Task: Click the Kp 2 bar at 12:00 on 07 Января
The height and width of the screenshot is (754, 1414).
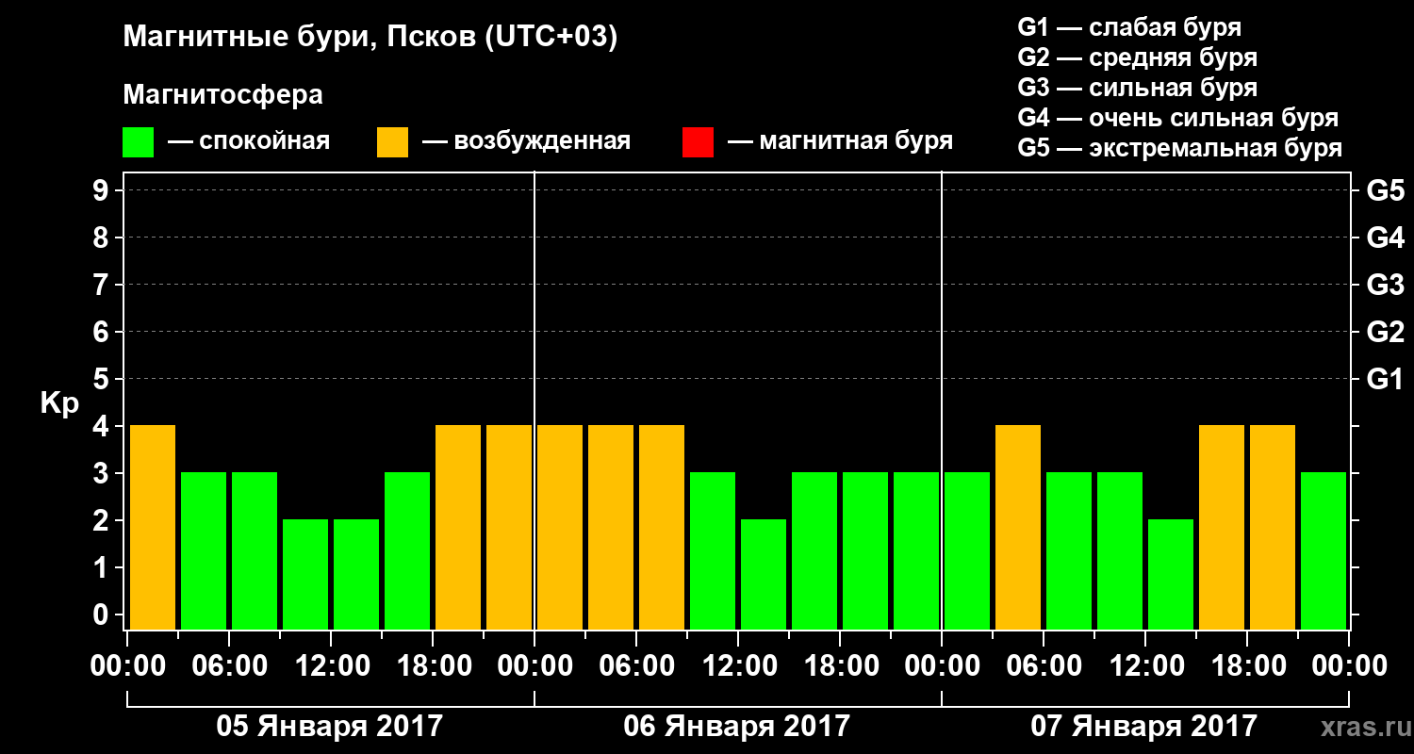Action: click(1171, 574)
